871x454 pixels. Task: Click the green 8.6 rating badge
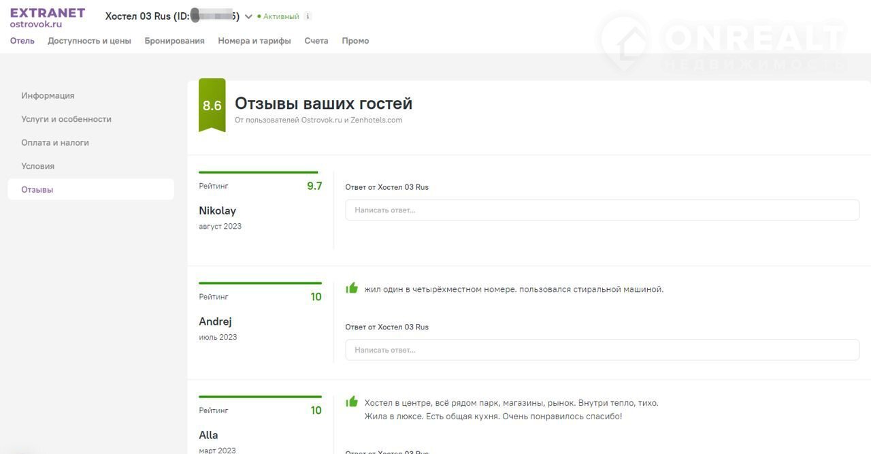[x=212, y=106]
